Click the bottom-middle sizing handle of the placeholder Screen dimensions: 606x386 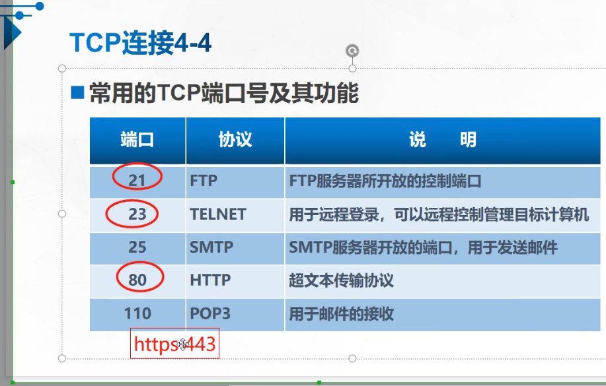click(x=352, y=358)
